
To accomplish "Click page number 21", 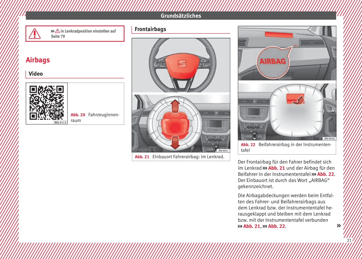I will click(349, 240).
